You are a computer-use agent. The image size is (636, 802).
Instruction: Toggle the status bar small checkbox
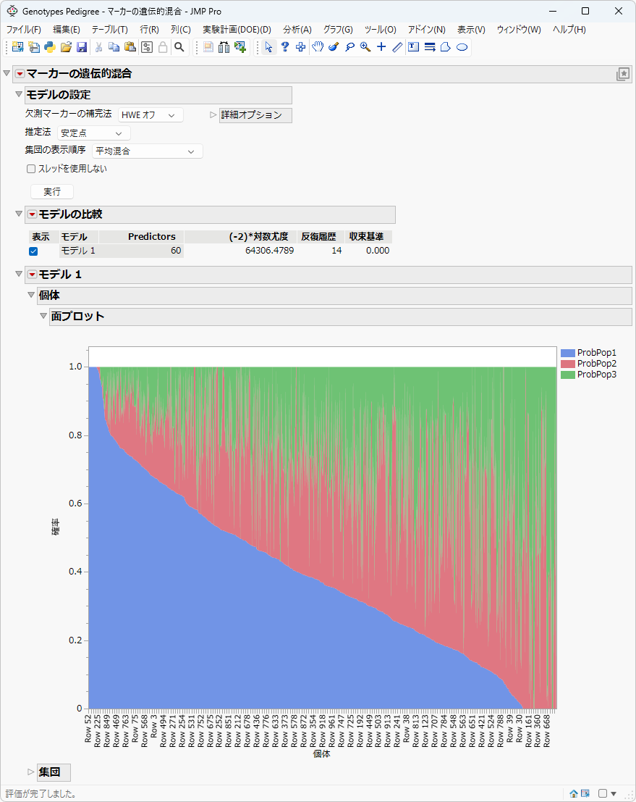pos(603,793)
